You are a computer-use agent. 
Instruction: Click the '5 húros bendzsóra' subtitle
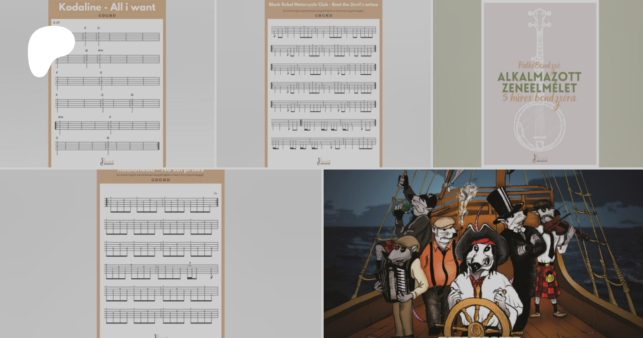[539, 98]
